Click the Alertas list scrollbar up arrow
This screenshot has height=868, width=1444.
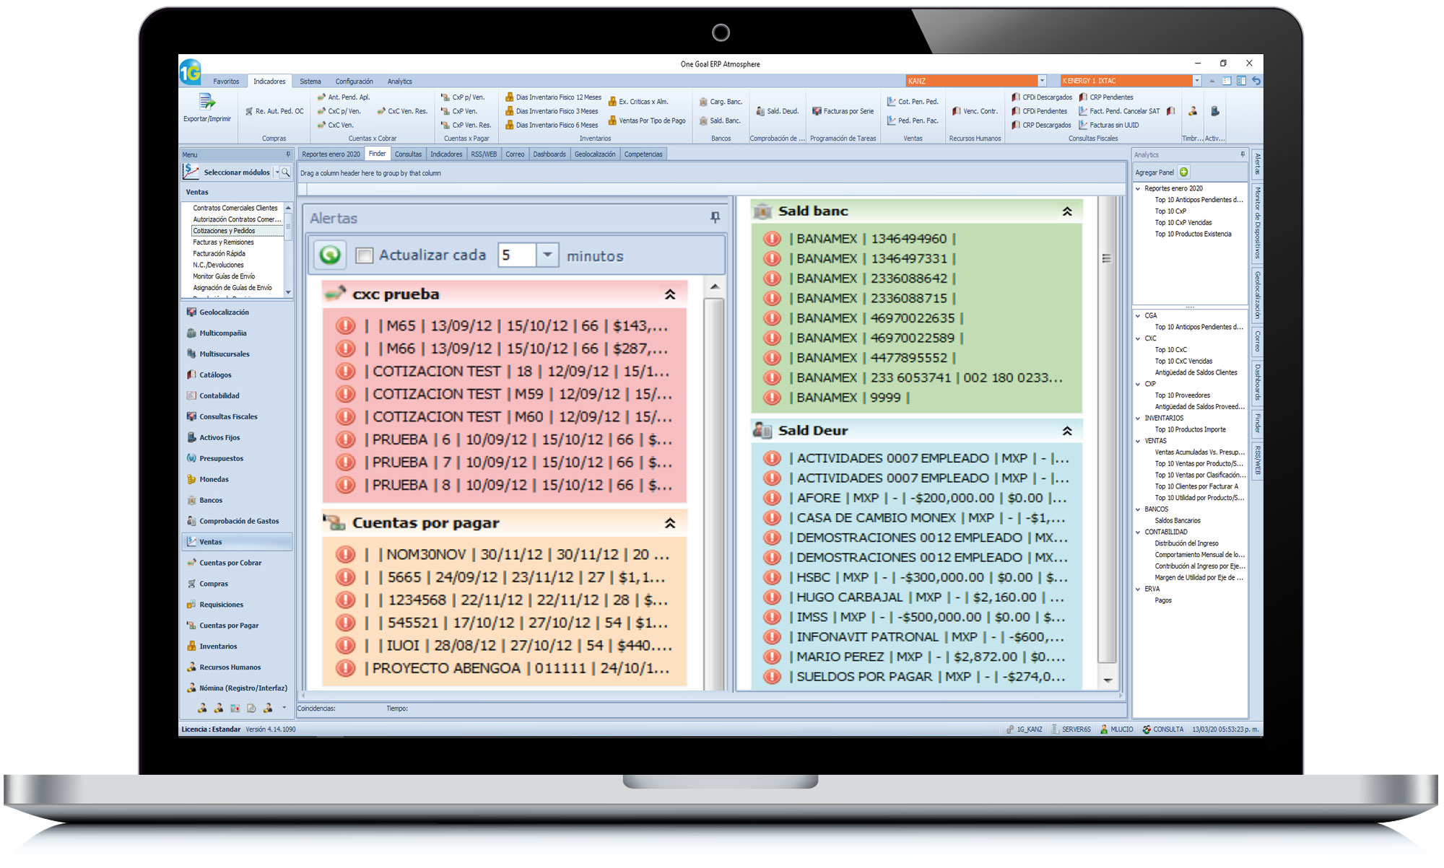click(714, 287)
